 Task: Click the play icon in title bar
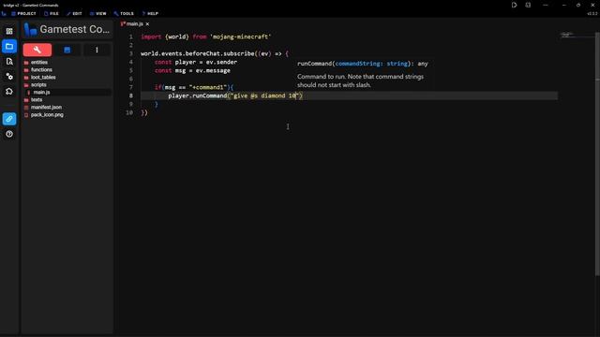pyautogui.click(x=514, y=5)
